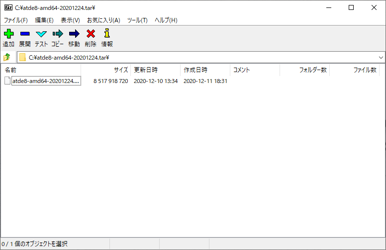Click the Move (移動) arrow icon
Viewport: 386px width, 250px height.
(x=74, y=34)
